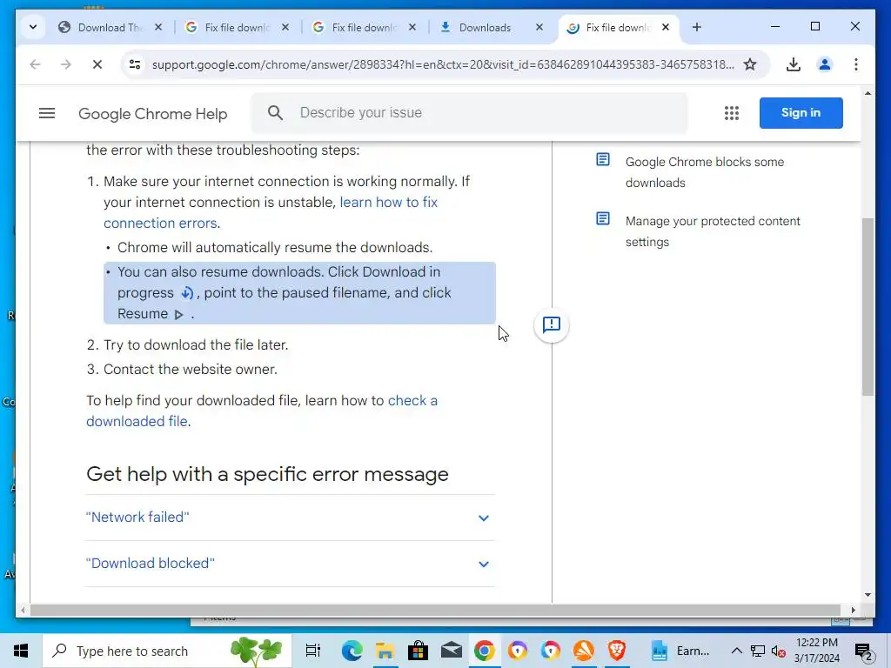Open the Google apps grid
This screenshot has width=891, height=668.
pyautogui.click(x=732, y=113)
